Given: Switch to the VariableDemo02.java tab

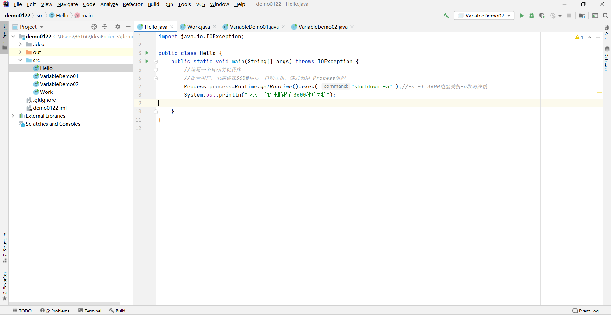Looking at the screenshot, I should [x=323, y=27].
